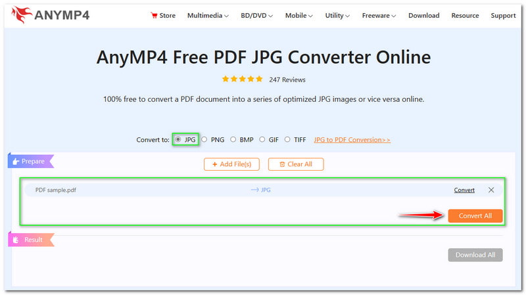Select PNG output format
The height and width of the screenshot is (295, 526).
pyautogui.click(x=204, y=139)
